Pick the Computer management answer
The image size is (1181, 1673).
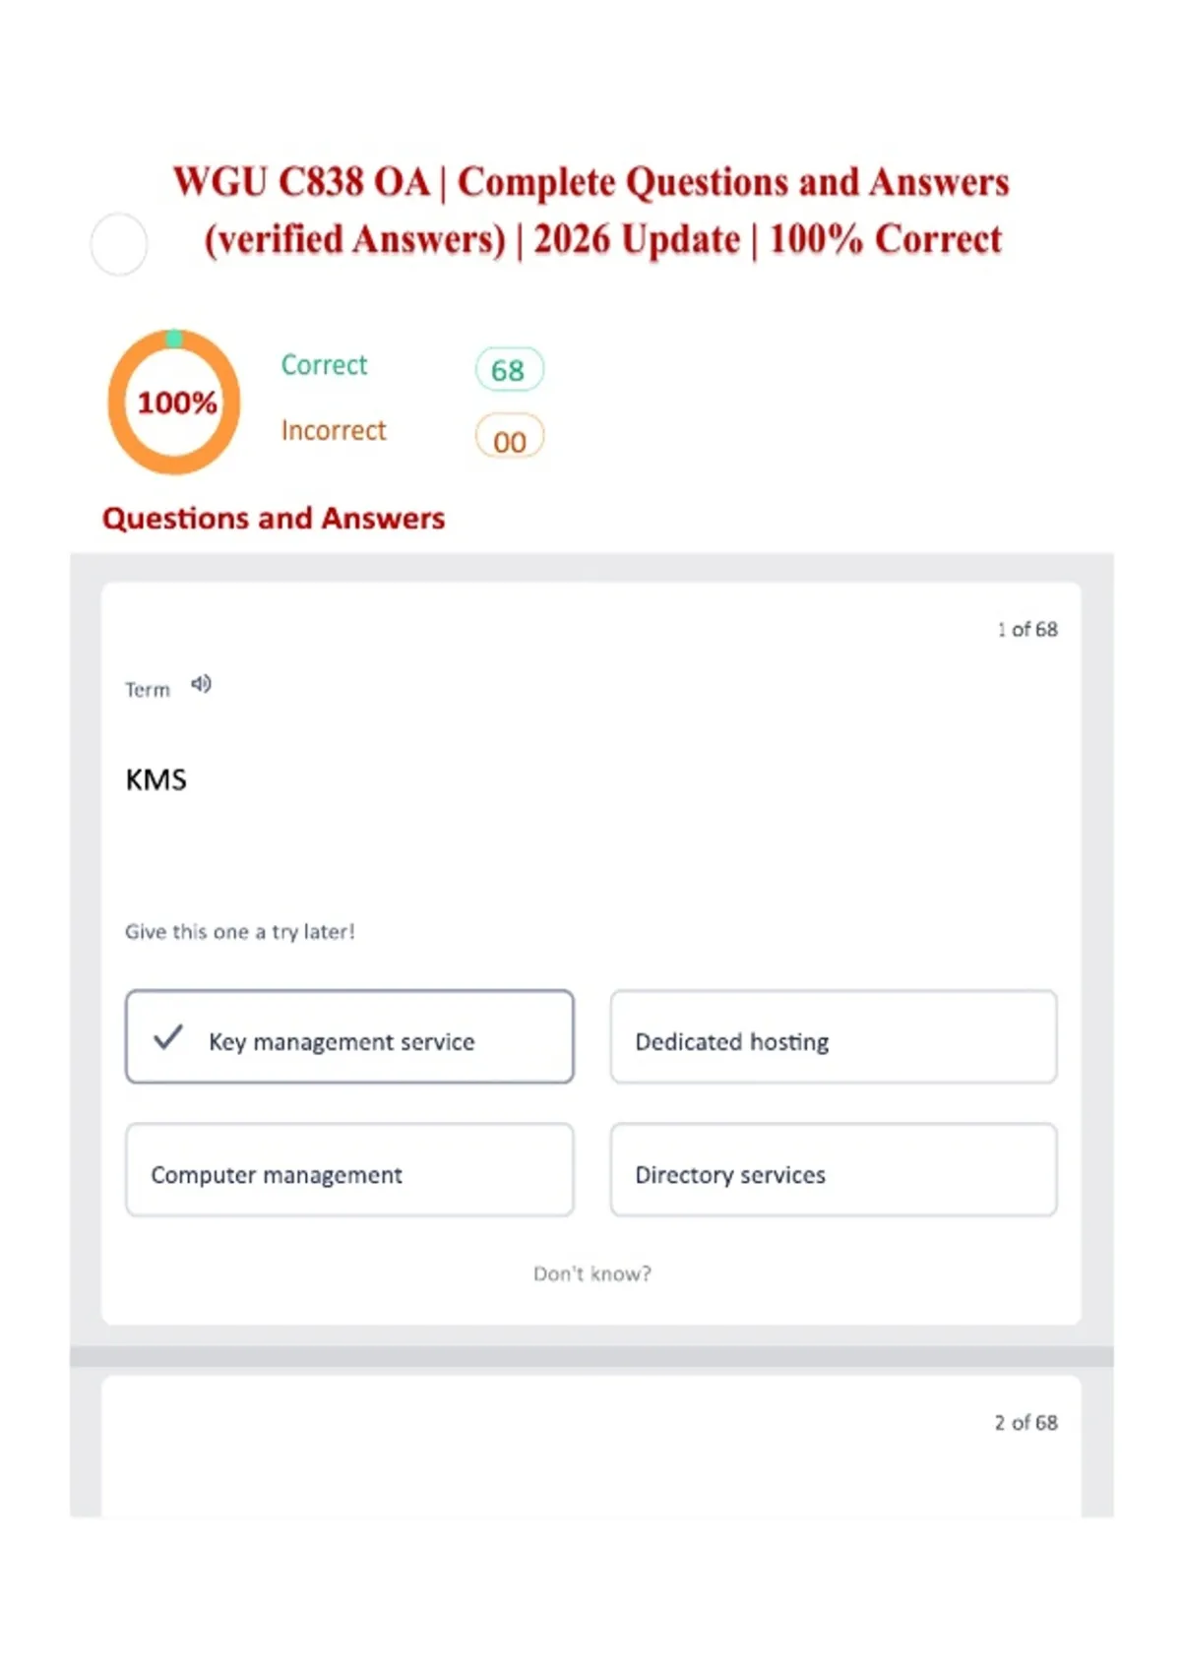(349, 1170)
